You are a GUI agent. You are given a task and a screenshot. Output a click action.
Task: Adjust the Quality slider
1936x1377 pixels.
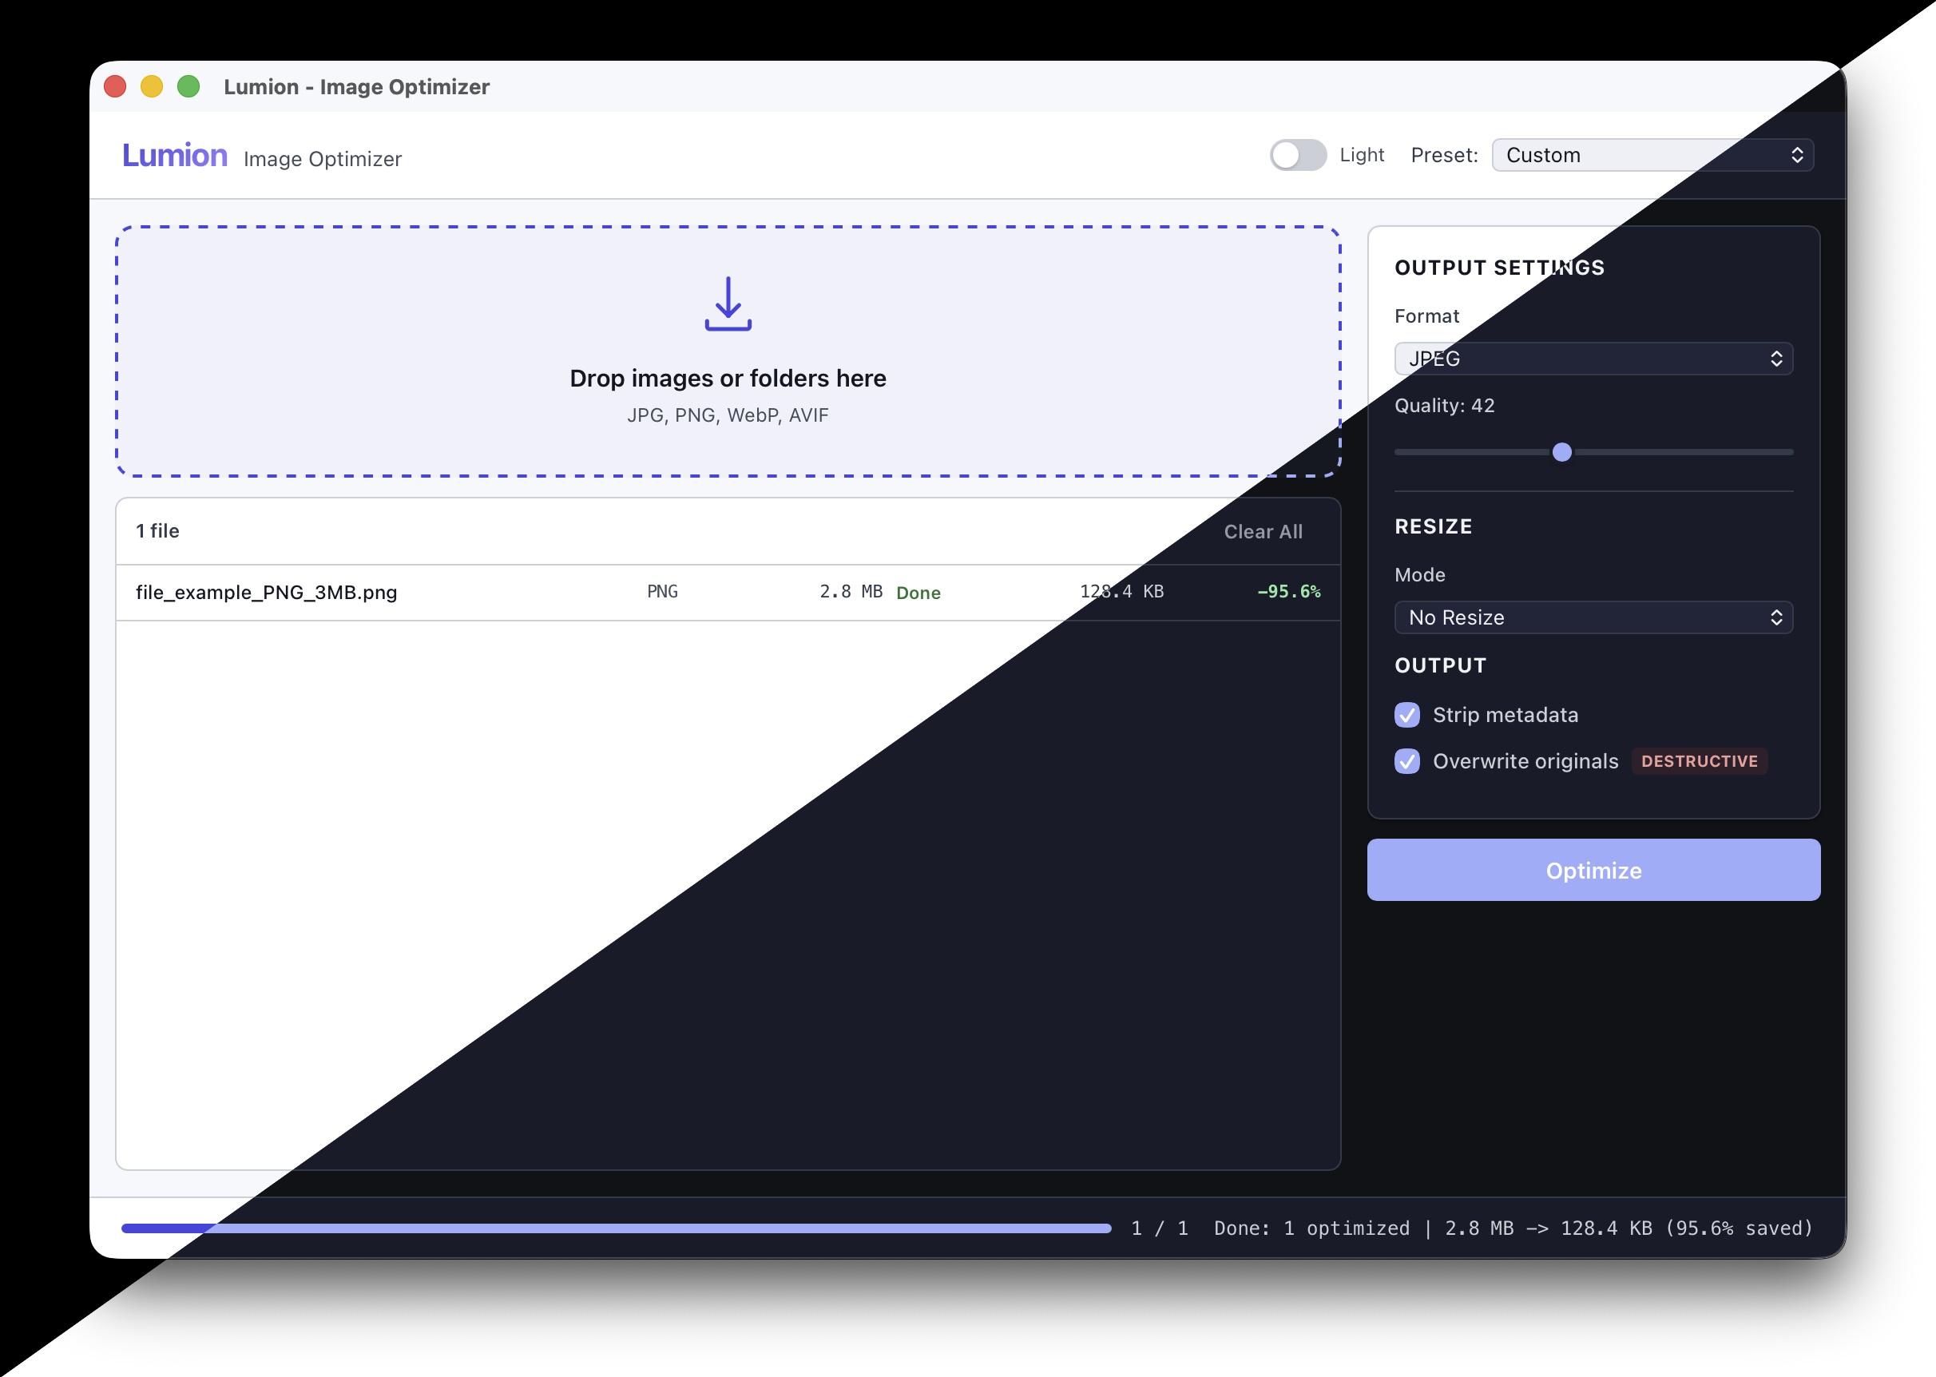[x=1562, y=453]
